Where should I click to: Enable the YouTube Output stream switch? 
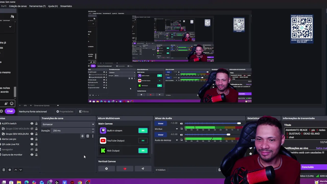click(143, 141)
